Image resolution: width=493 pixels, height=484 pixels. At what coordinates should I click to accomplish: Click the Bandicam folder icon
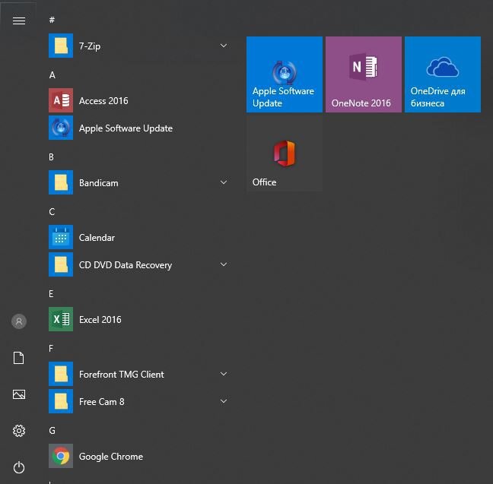point(61,182)
